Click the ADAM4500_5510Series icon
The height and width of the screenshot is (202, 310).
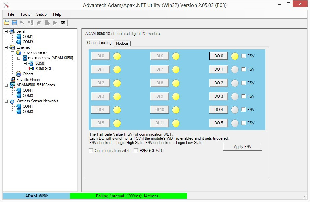12,85
